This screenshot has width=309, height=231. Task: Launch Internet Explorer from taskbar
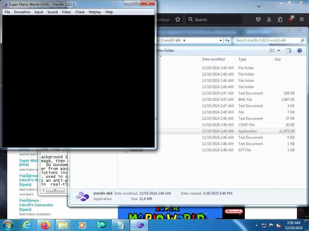(27, 225)
